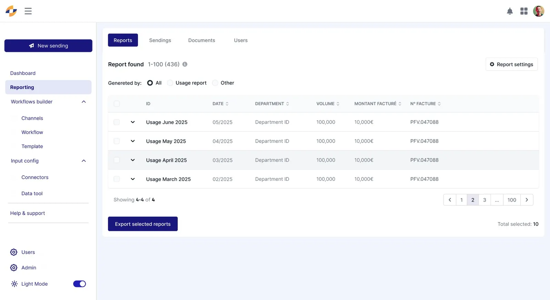Open notifications bell icon
This screenshot has height=300, width=550.
coord(510,11)
